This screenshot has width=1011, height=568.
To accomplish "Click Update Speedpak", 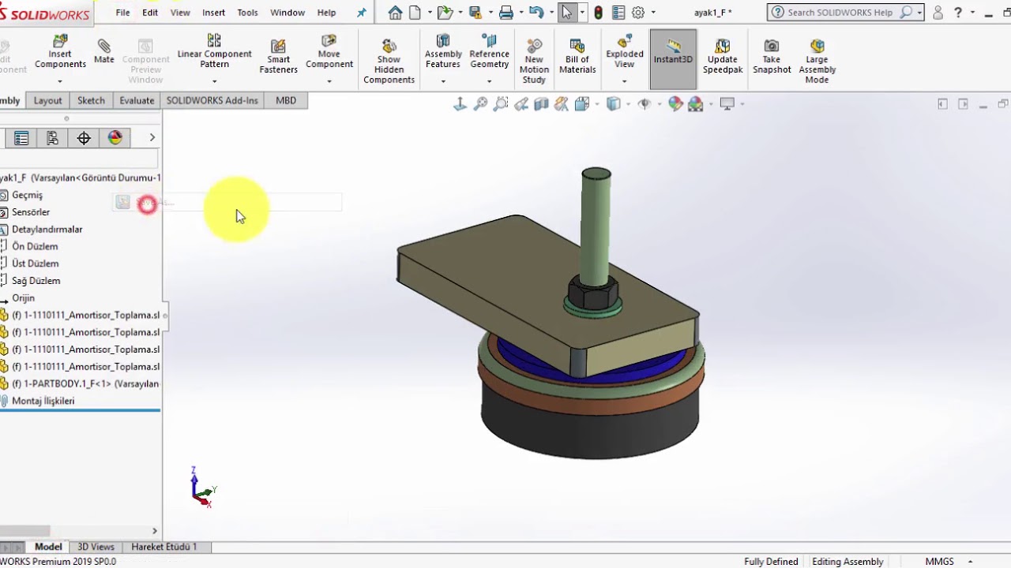I will coord(723,57).
